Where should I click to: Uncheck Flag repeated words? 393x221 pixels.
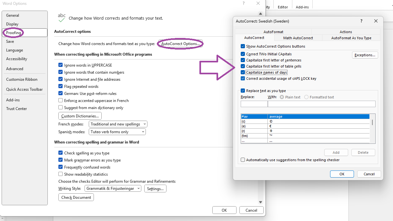pyautogui.click(x=60, y=86)
